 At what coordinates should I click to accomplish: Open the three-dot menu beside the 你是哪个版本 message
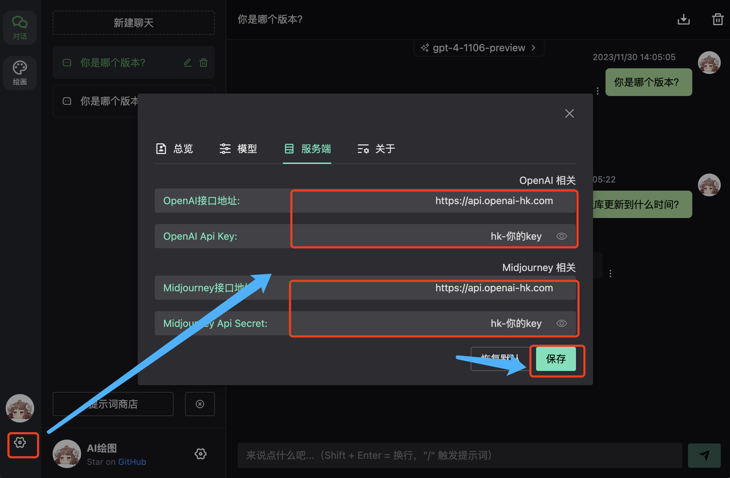coord(598,91)
